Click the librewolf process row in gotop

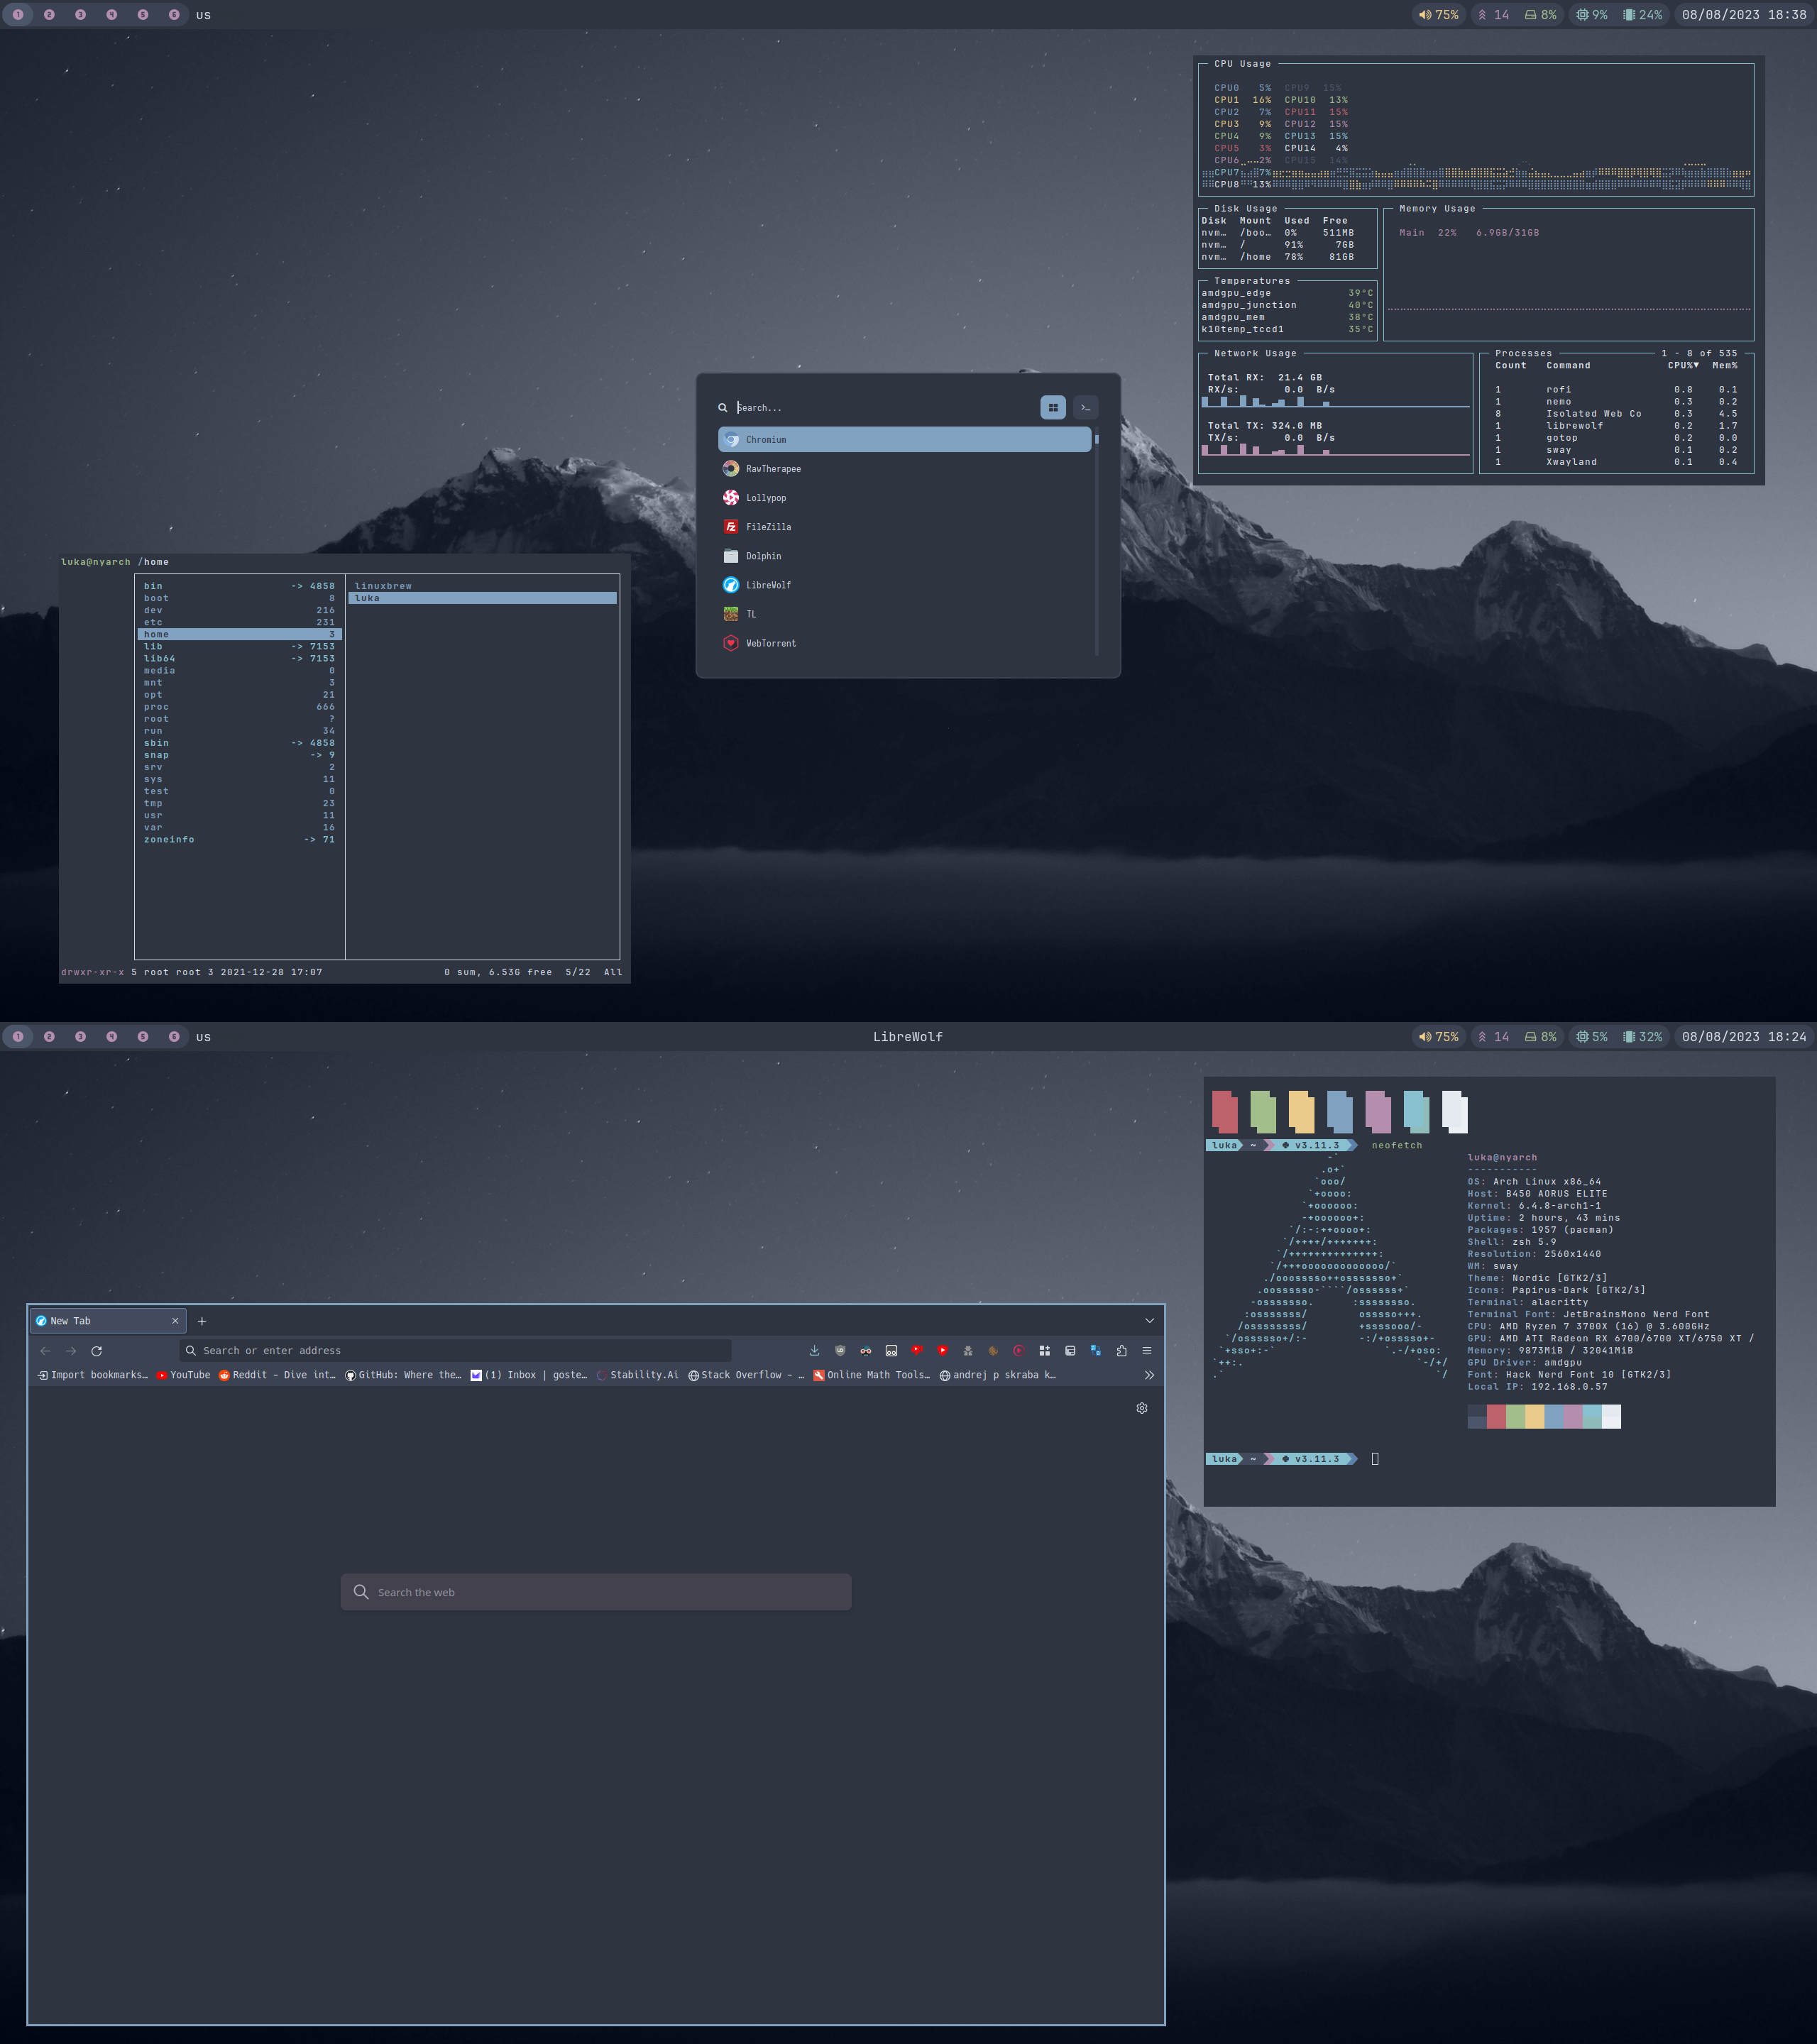[x=1617, y=426]
